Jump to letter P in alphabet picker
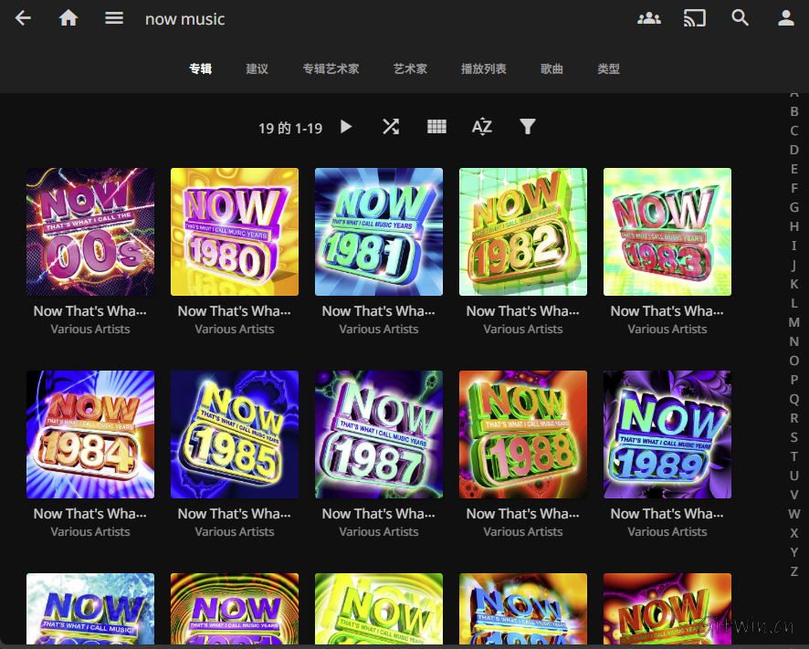The height and width of the screenshot is (649, 809). tap(794, 380)
